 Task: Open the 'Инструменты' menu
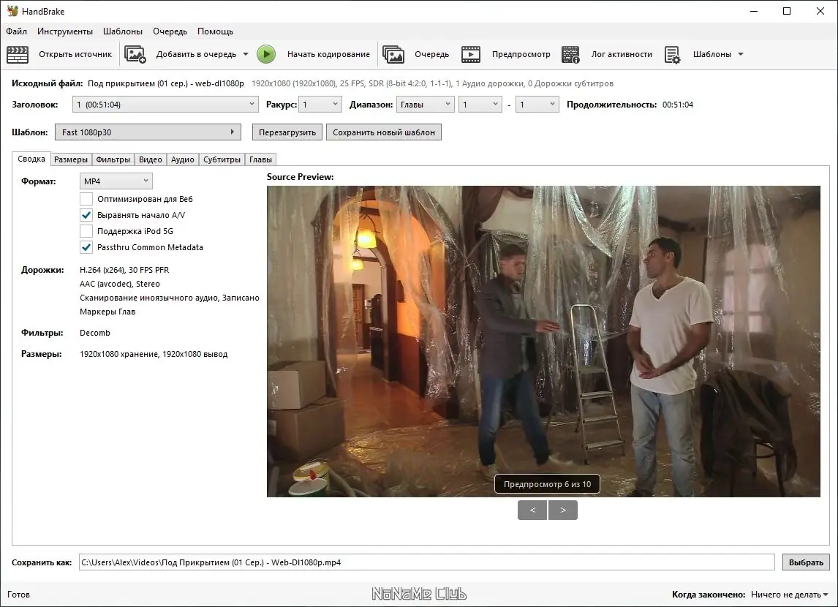coord(65,31)
